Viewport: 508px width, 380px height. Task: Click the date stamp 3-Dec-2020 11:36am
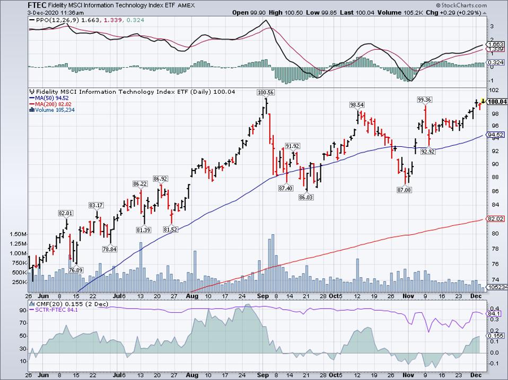point(56,13)
